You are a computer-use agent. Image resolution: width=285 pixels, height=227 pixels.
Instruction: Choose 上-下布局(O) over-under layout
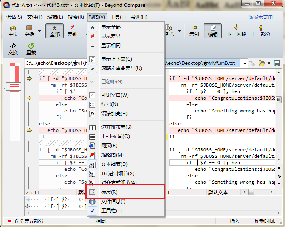point(126,136)
